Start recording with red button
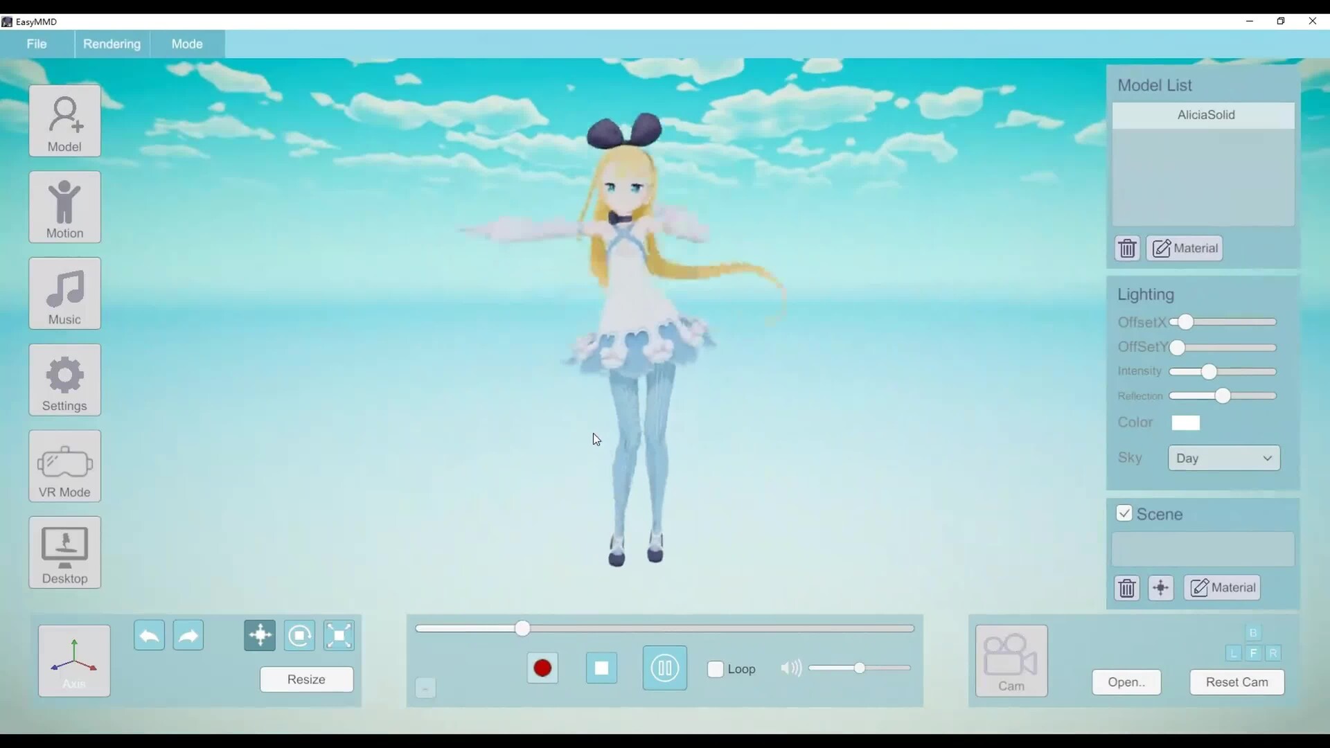Screen dimensions: 1330x748 point(542,668)
